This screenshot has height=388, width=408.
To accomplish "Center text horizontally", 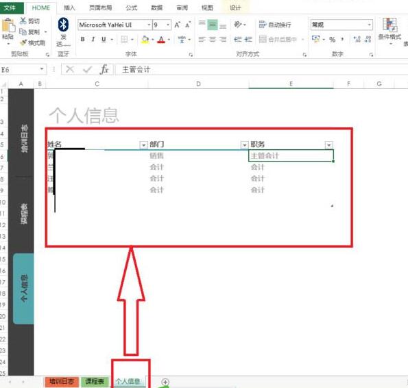I will (213, 39).
